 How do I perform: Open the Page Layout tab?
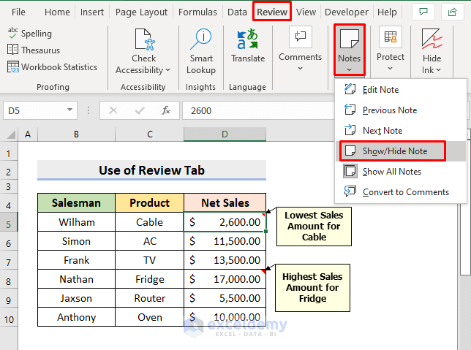(x=141, y=12)
